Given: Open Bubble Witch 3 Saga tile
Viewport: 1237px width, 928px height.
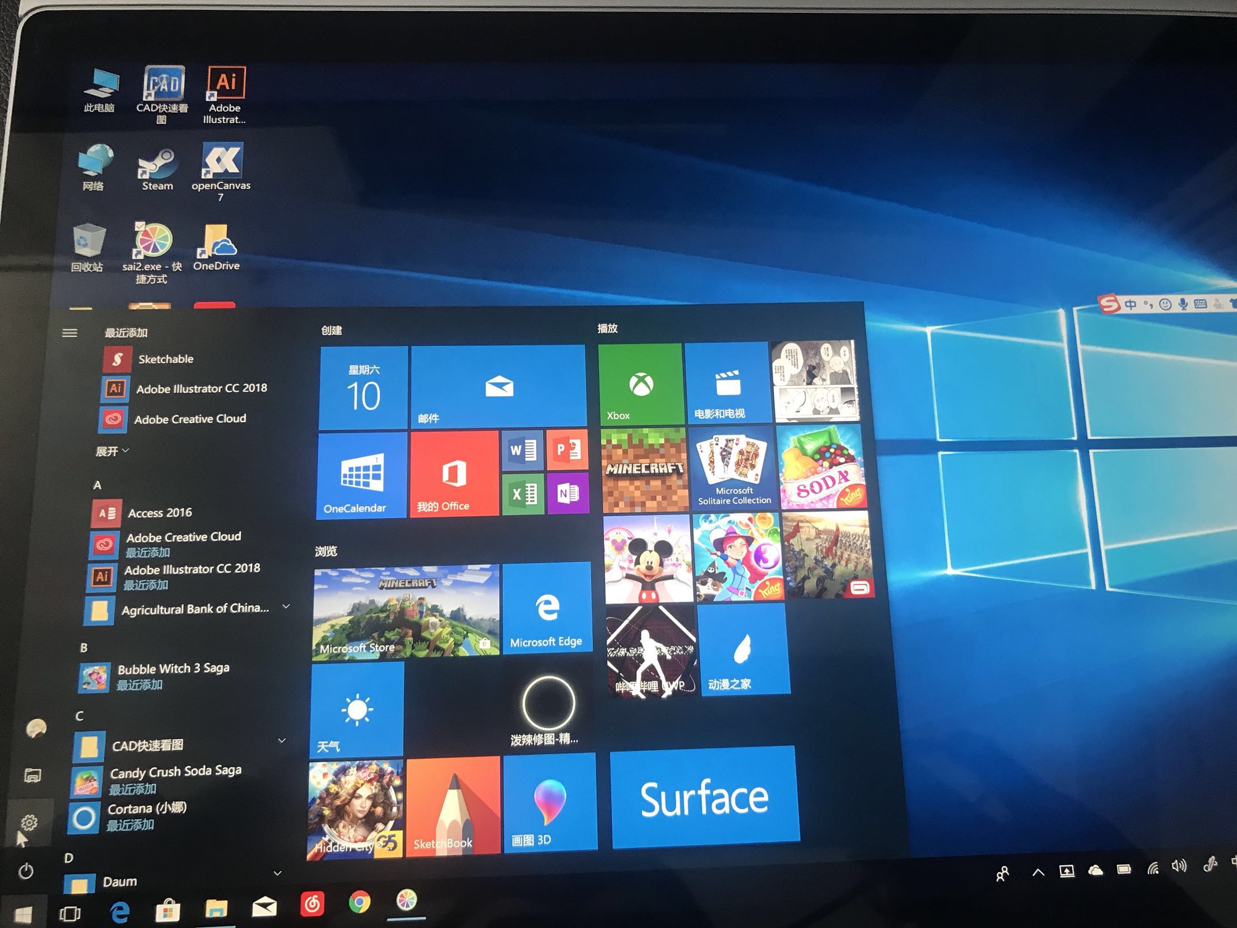Looking at the screenshot, I should pyautogui.click(x=738, y=556).
